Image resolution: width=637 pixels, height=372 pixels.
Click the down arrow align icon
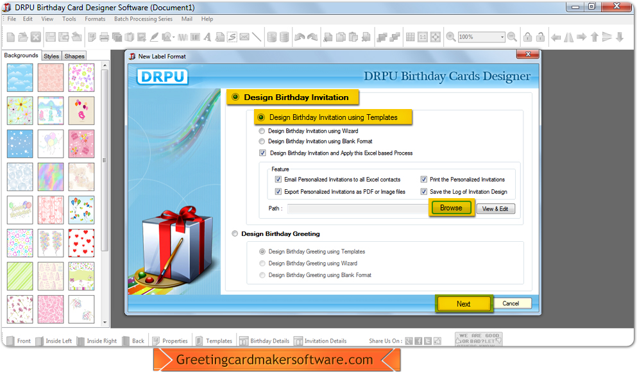[620, 37]
